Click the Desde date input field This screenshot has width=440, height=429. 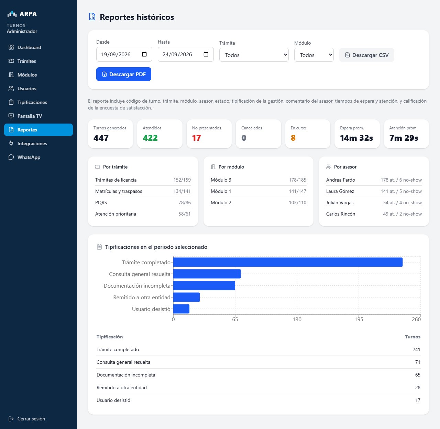[124, 54]
